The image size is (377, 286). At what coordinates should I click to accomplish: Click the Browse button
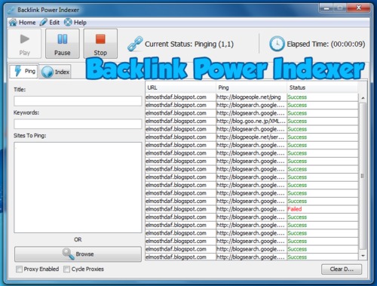pos(78,254)
